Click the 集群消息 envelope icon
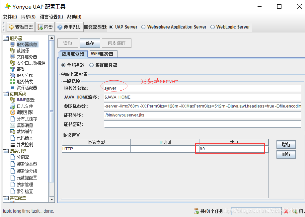Viewport: 305px width, 217px height. (x=13, y=125)
